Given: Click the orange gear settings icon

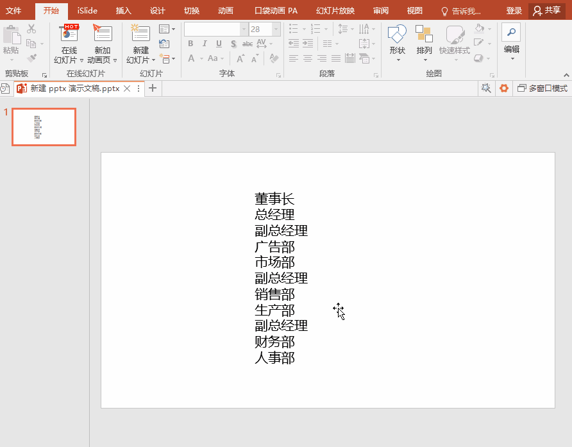Looking at the screenshot, I should pos(504,88).
